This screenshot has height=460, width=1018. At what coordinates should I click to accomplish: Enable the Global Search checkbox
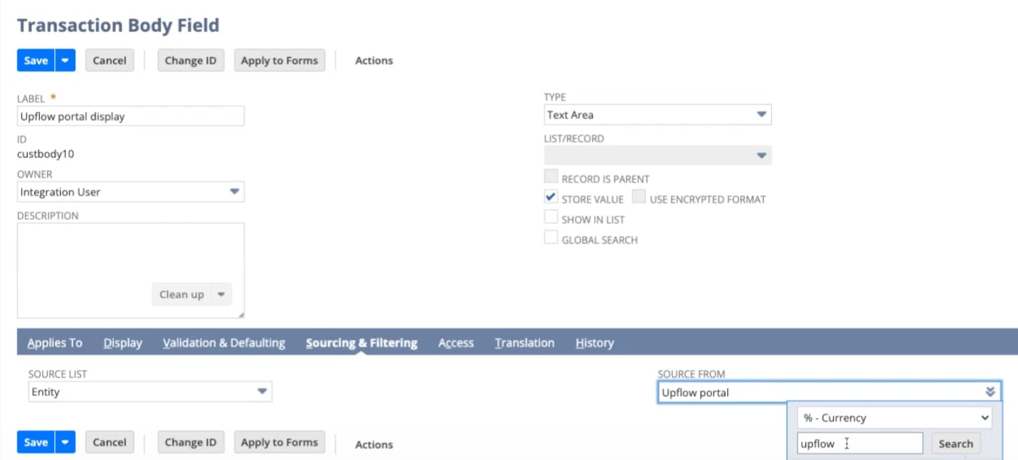[x=551, y=238]
